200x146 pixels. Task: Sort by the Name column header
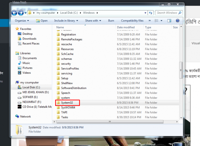[60, 27]
